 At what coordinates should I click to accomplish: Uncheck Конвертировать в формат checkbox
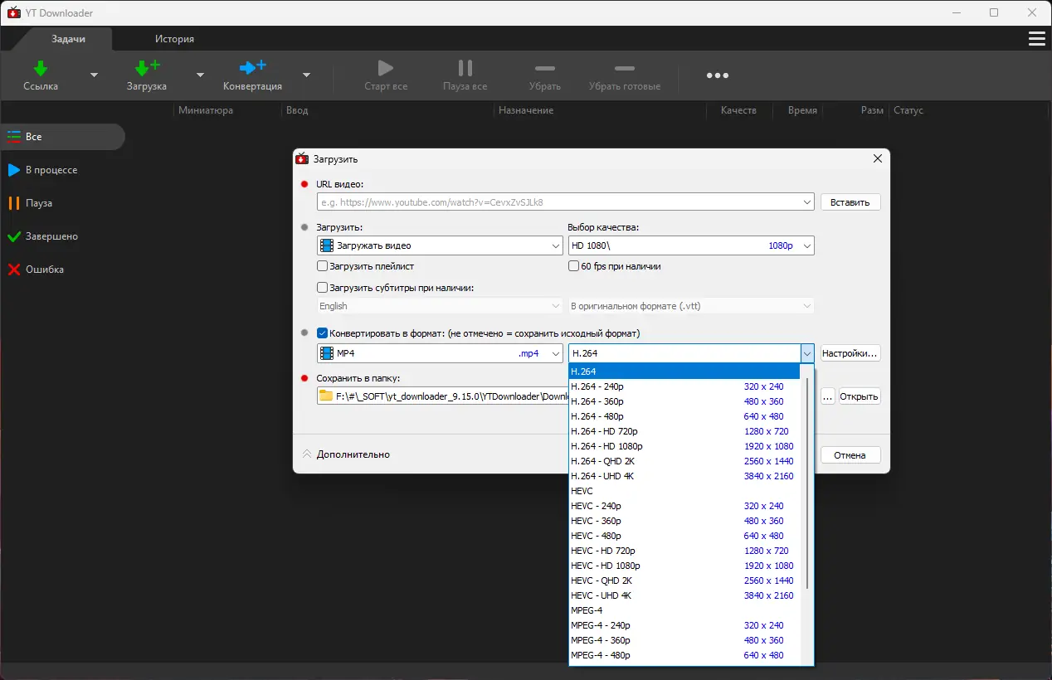click(323, 333)
